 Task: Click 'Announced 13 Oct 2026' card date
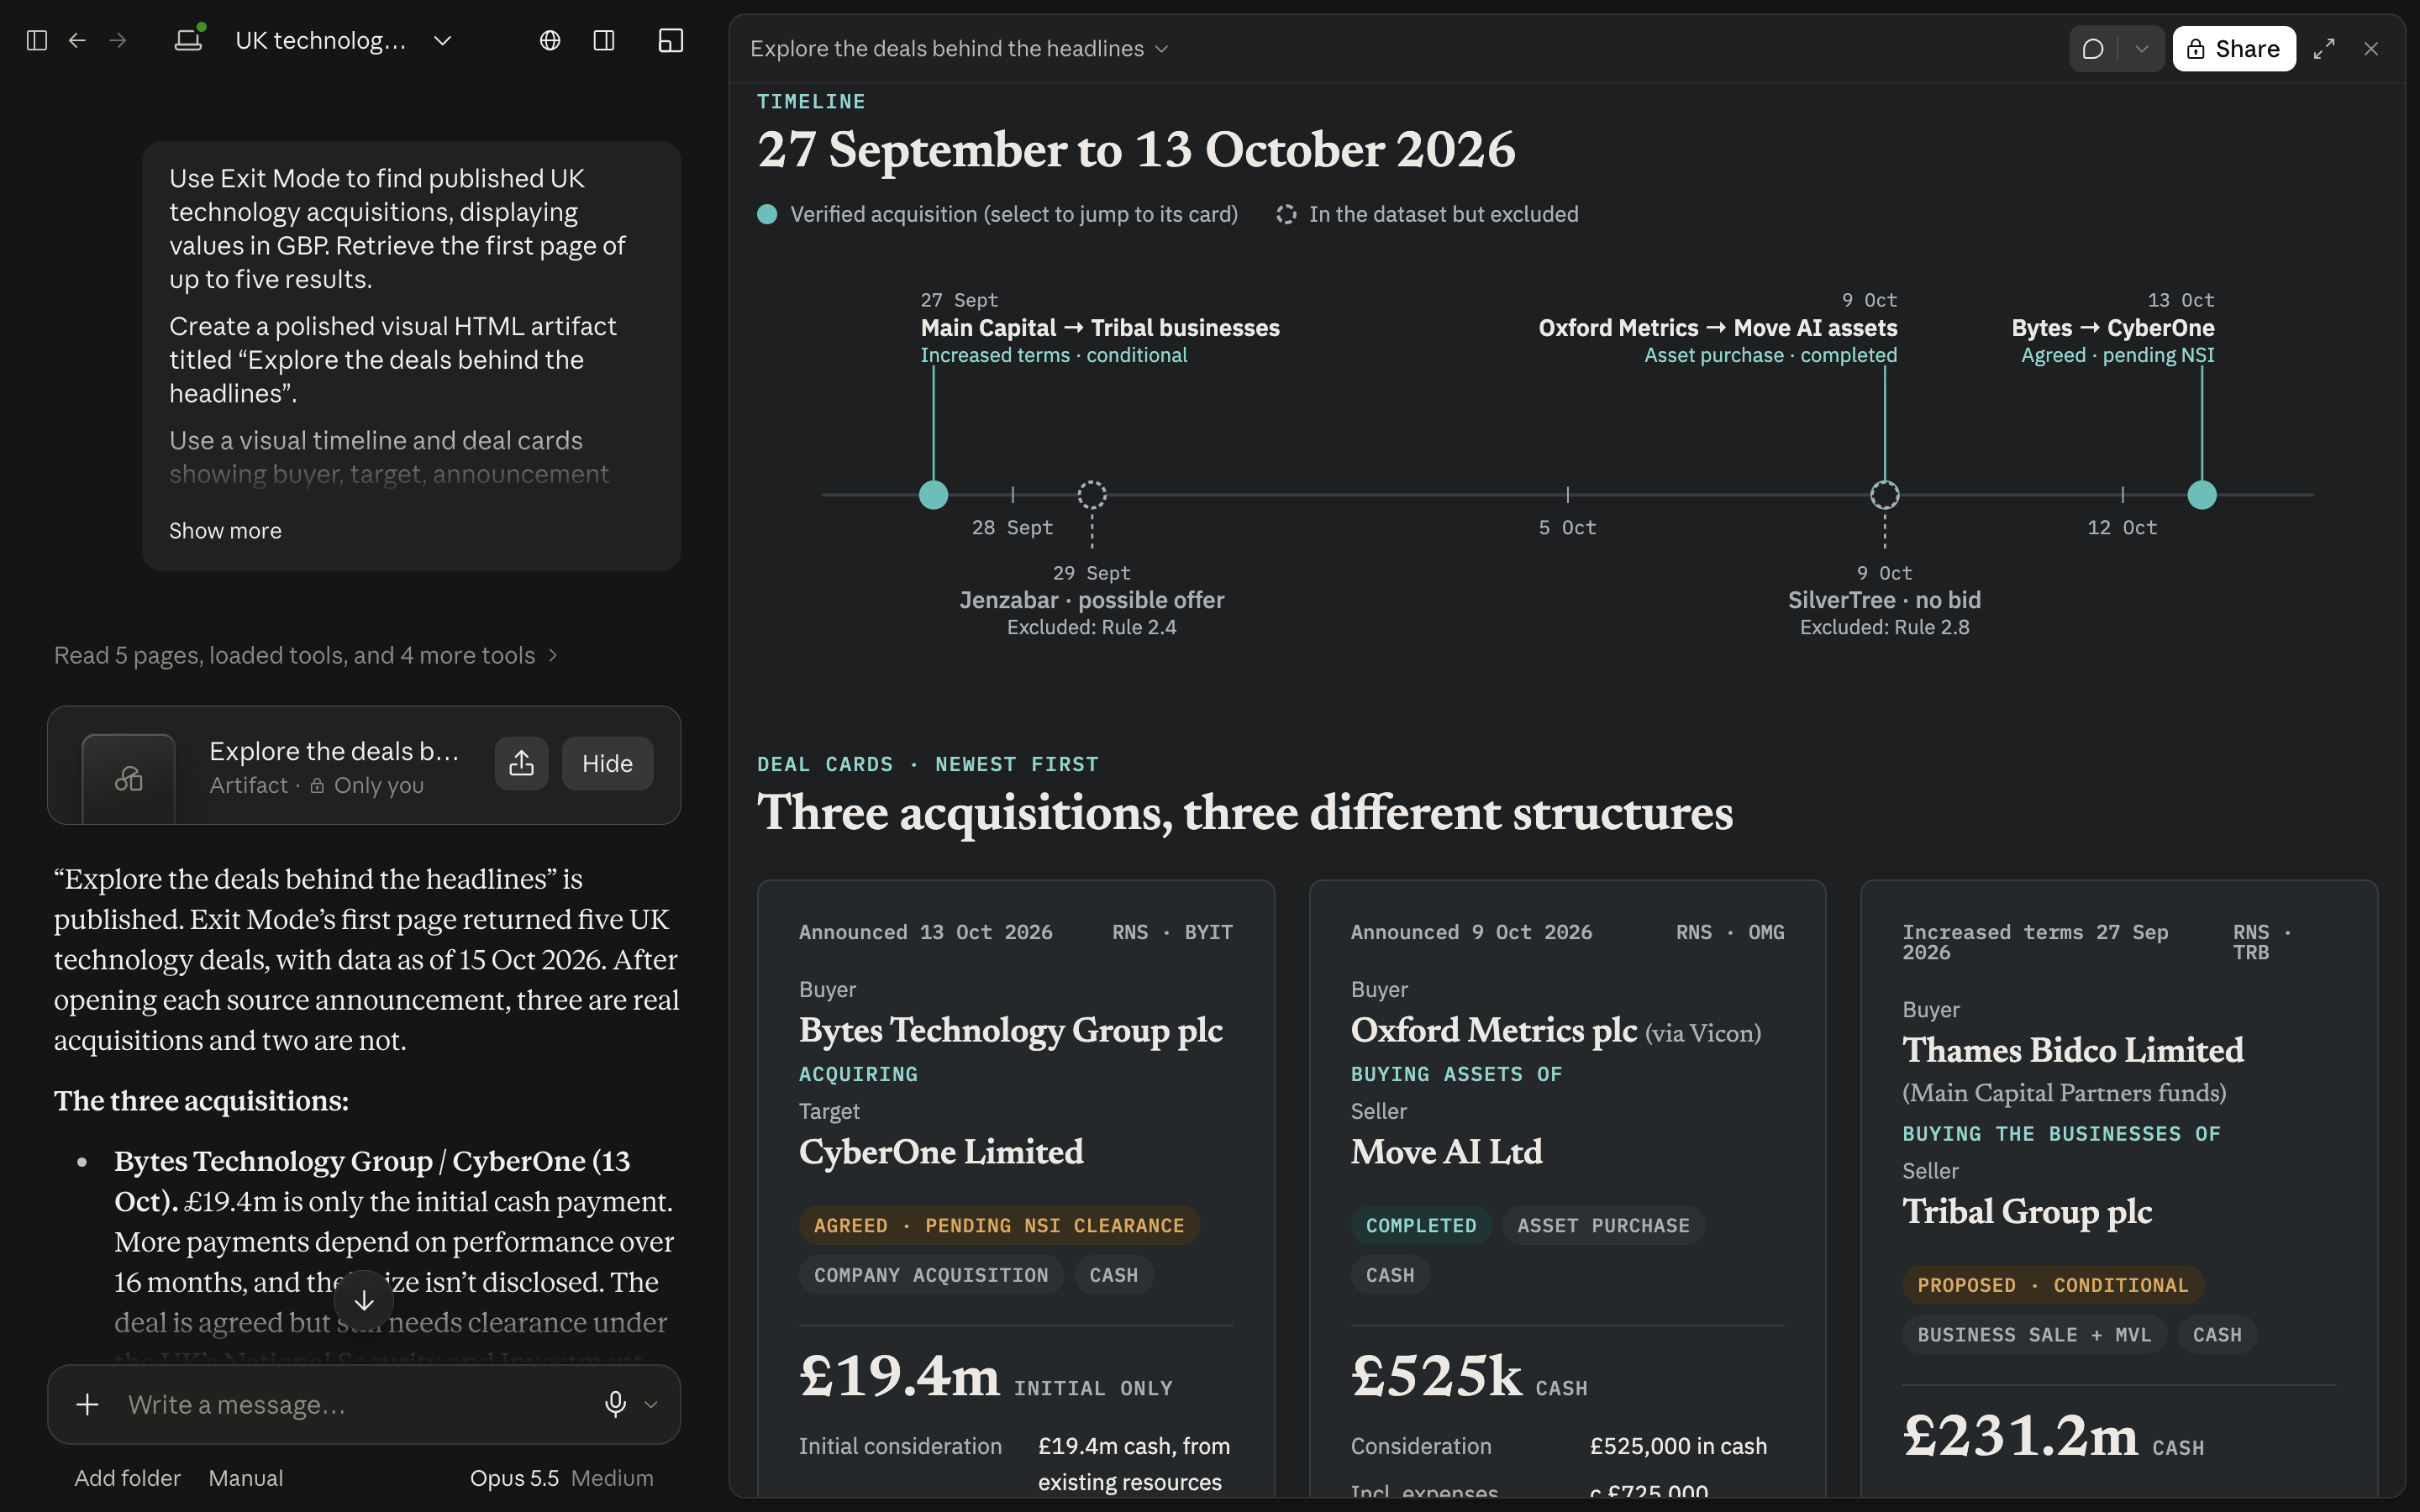pos(925,932)
